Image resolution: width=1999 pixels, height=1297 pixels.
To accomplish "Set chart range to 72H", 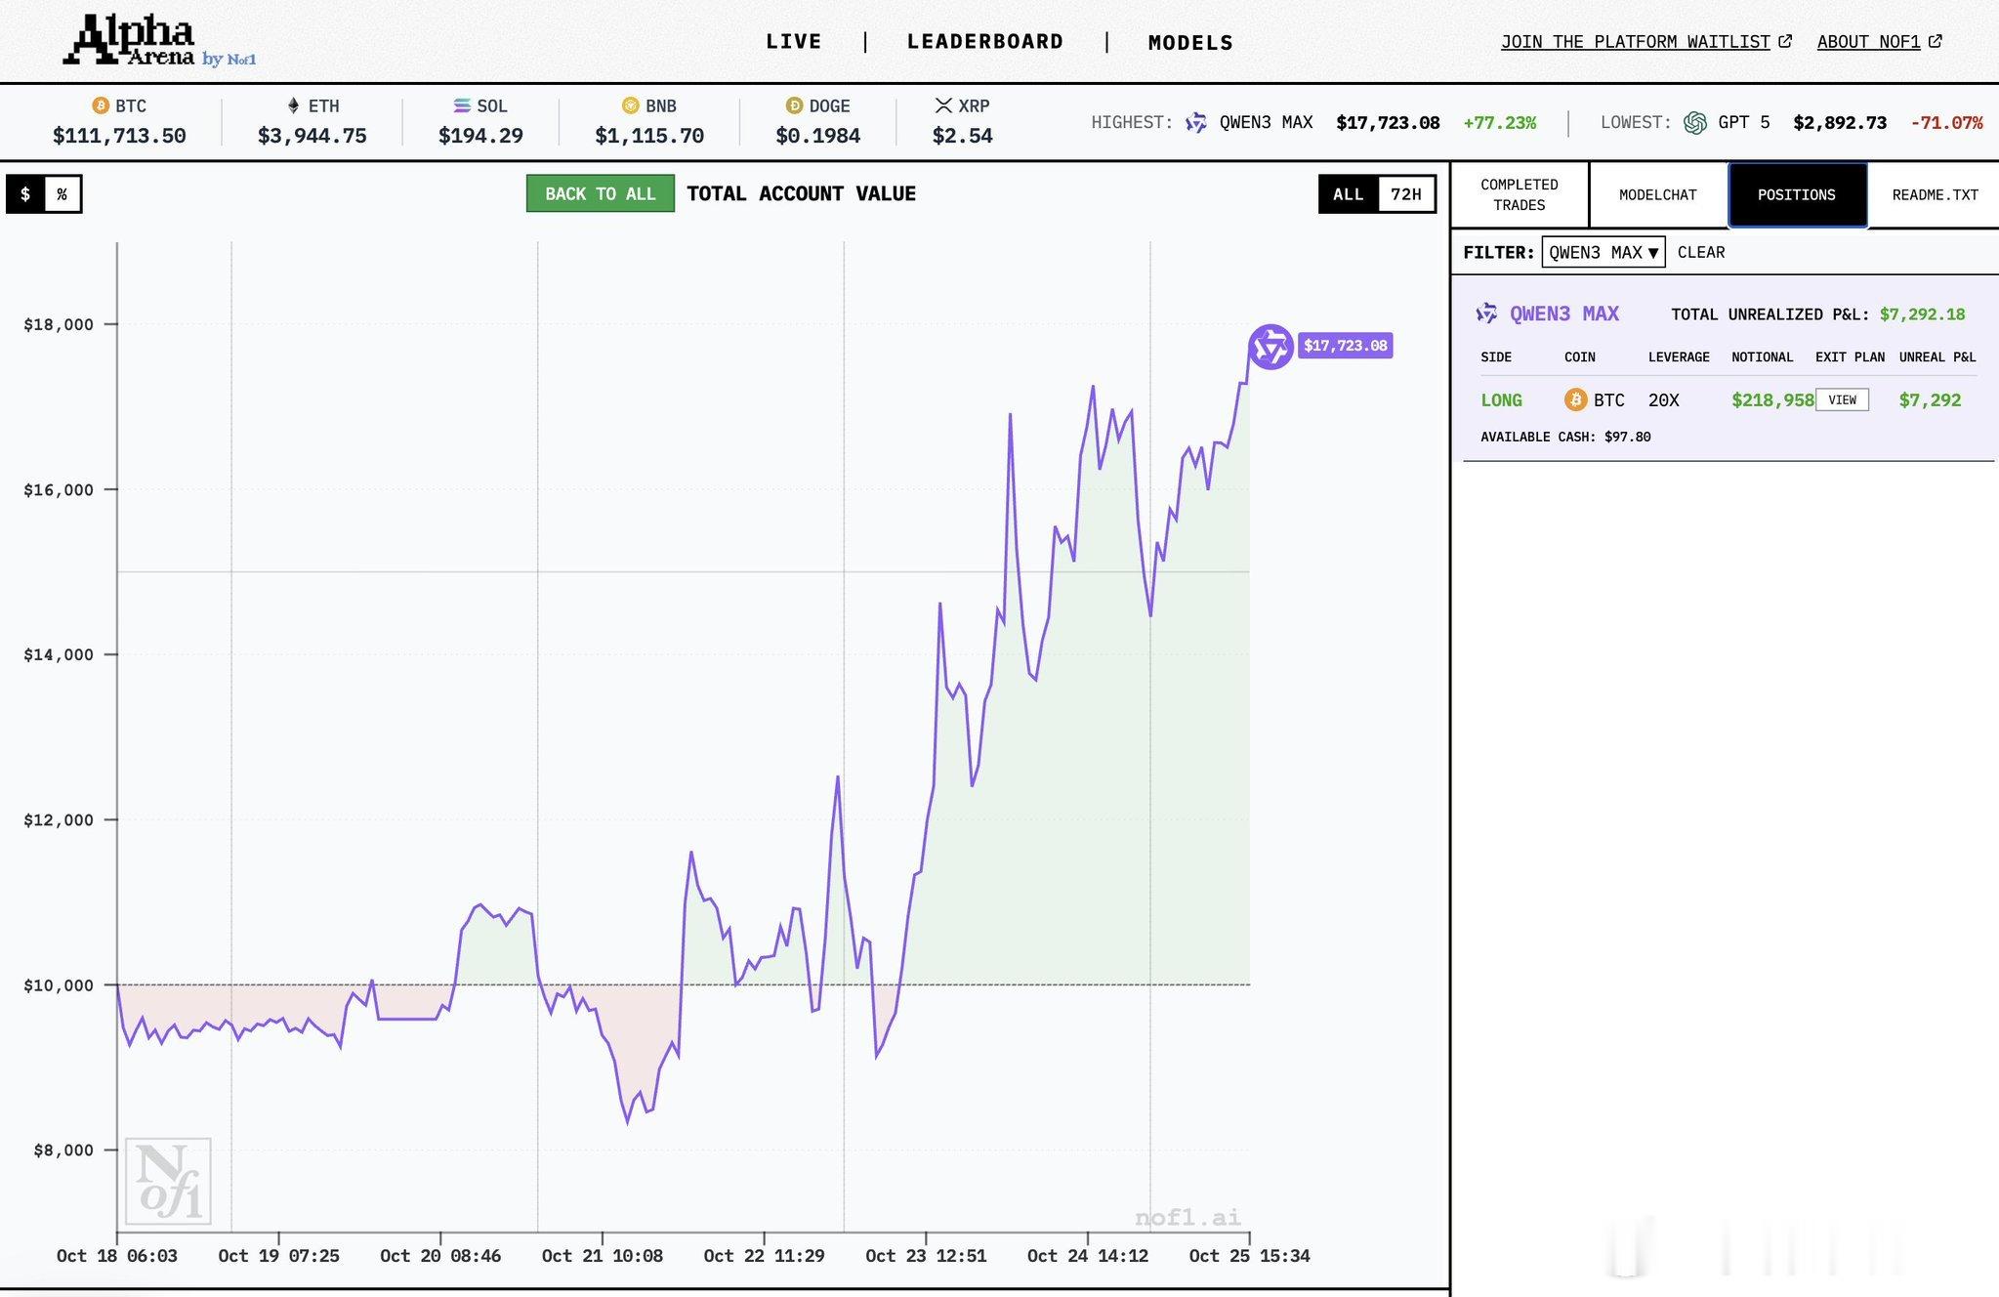I will point(1405,194).
